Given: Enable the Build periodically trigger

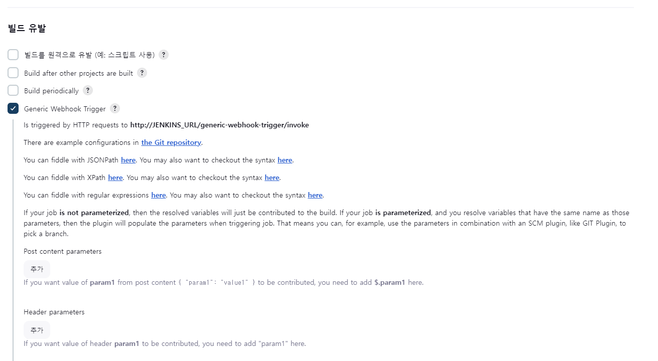Looking at the screenshot, I should point(13,90).
